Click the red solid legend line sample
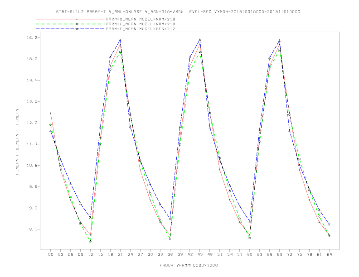This screenshot has width=359, height=277. 70,19
